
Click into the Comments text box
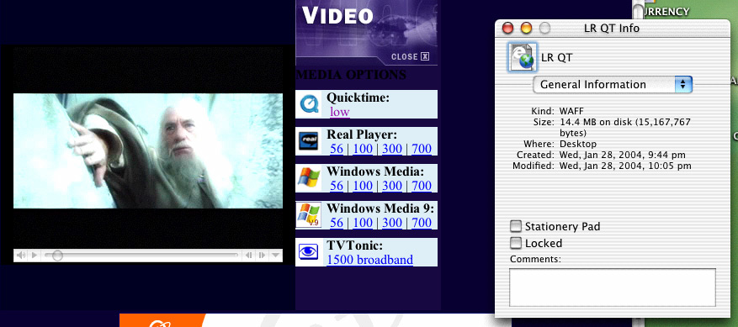click(x=613, y=287)
